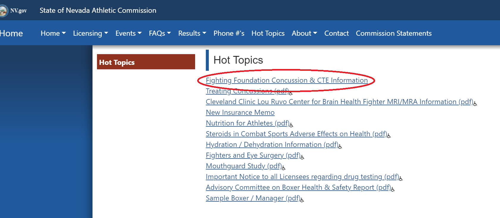Go to Phone #'s page
This screenshot has width=500, height=218.
[229, 33]
